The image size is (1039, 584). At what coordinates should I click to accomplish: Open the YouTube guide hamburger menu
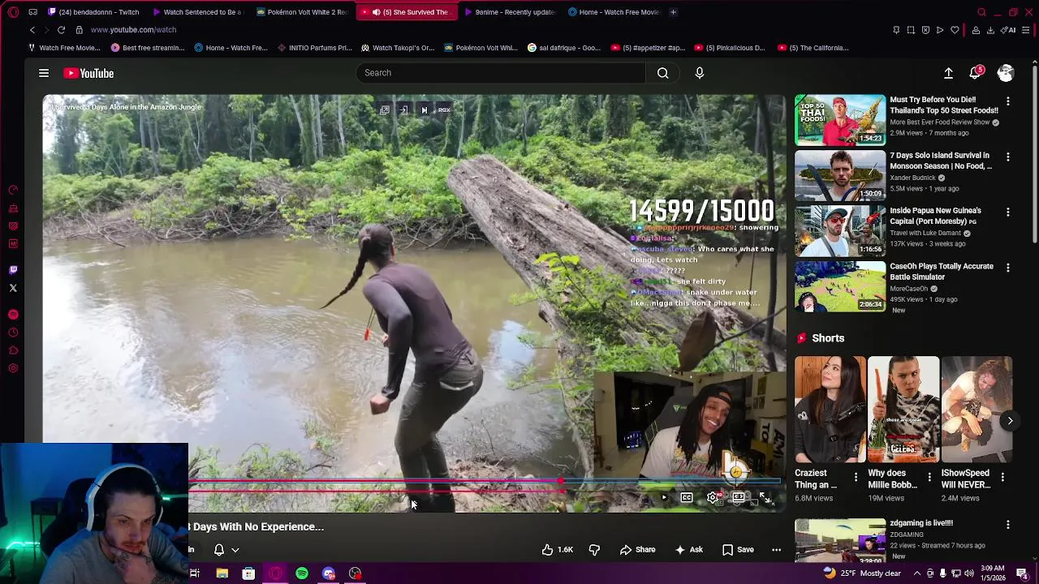click(x=44, y=73)
